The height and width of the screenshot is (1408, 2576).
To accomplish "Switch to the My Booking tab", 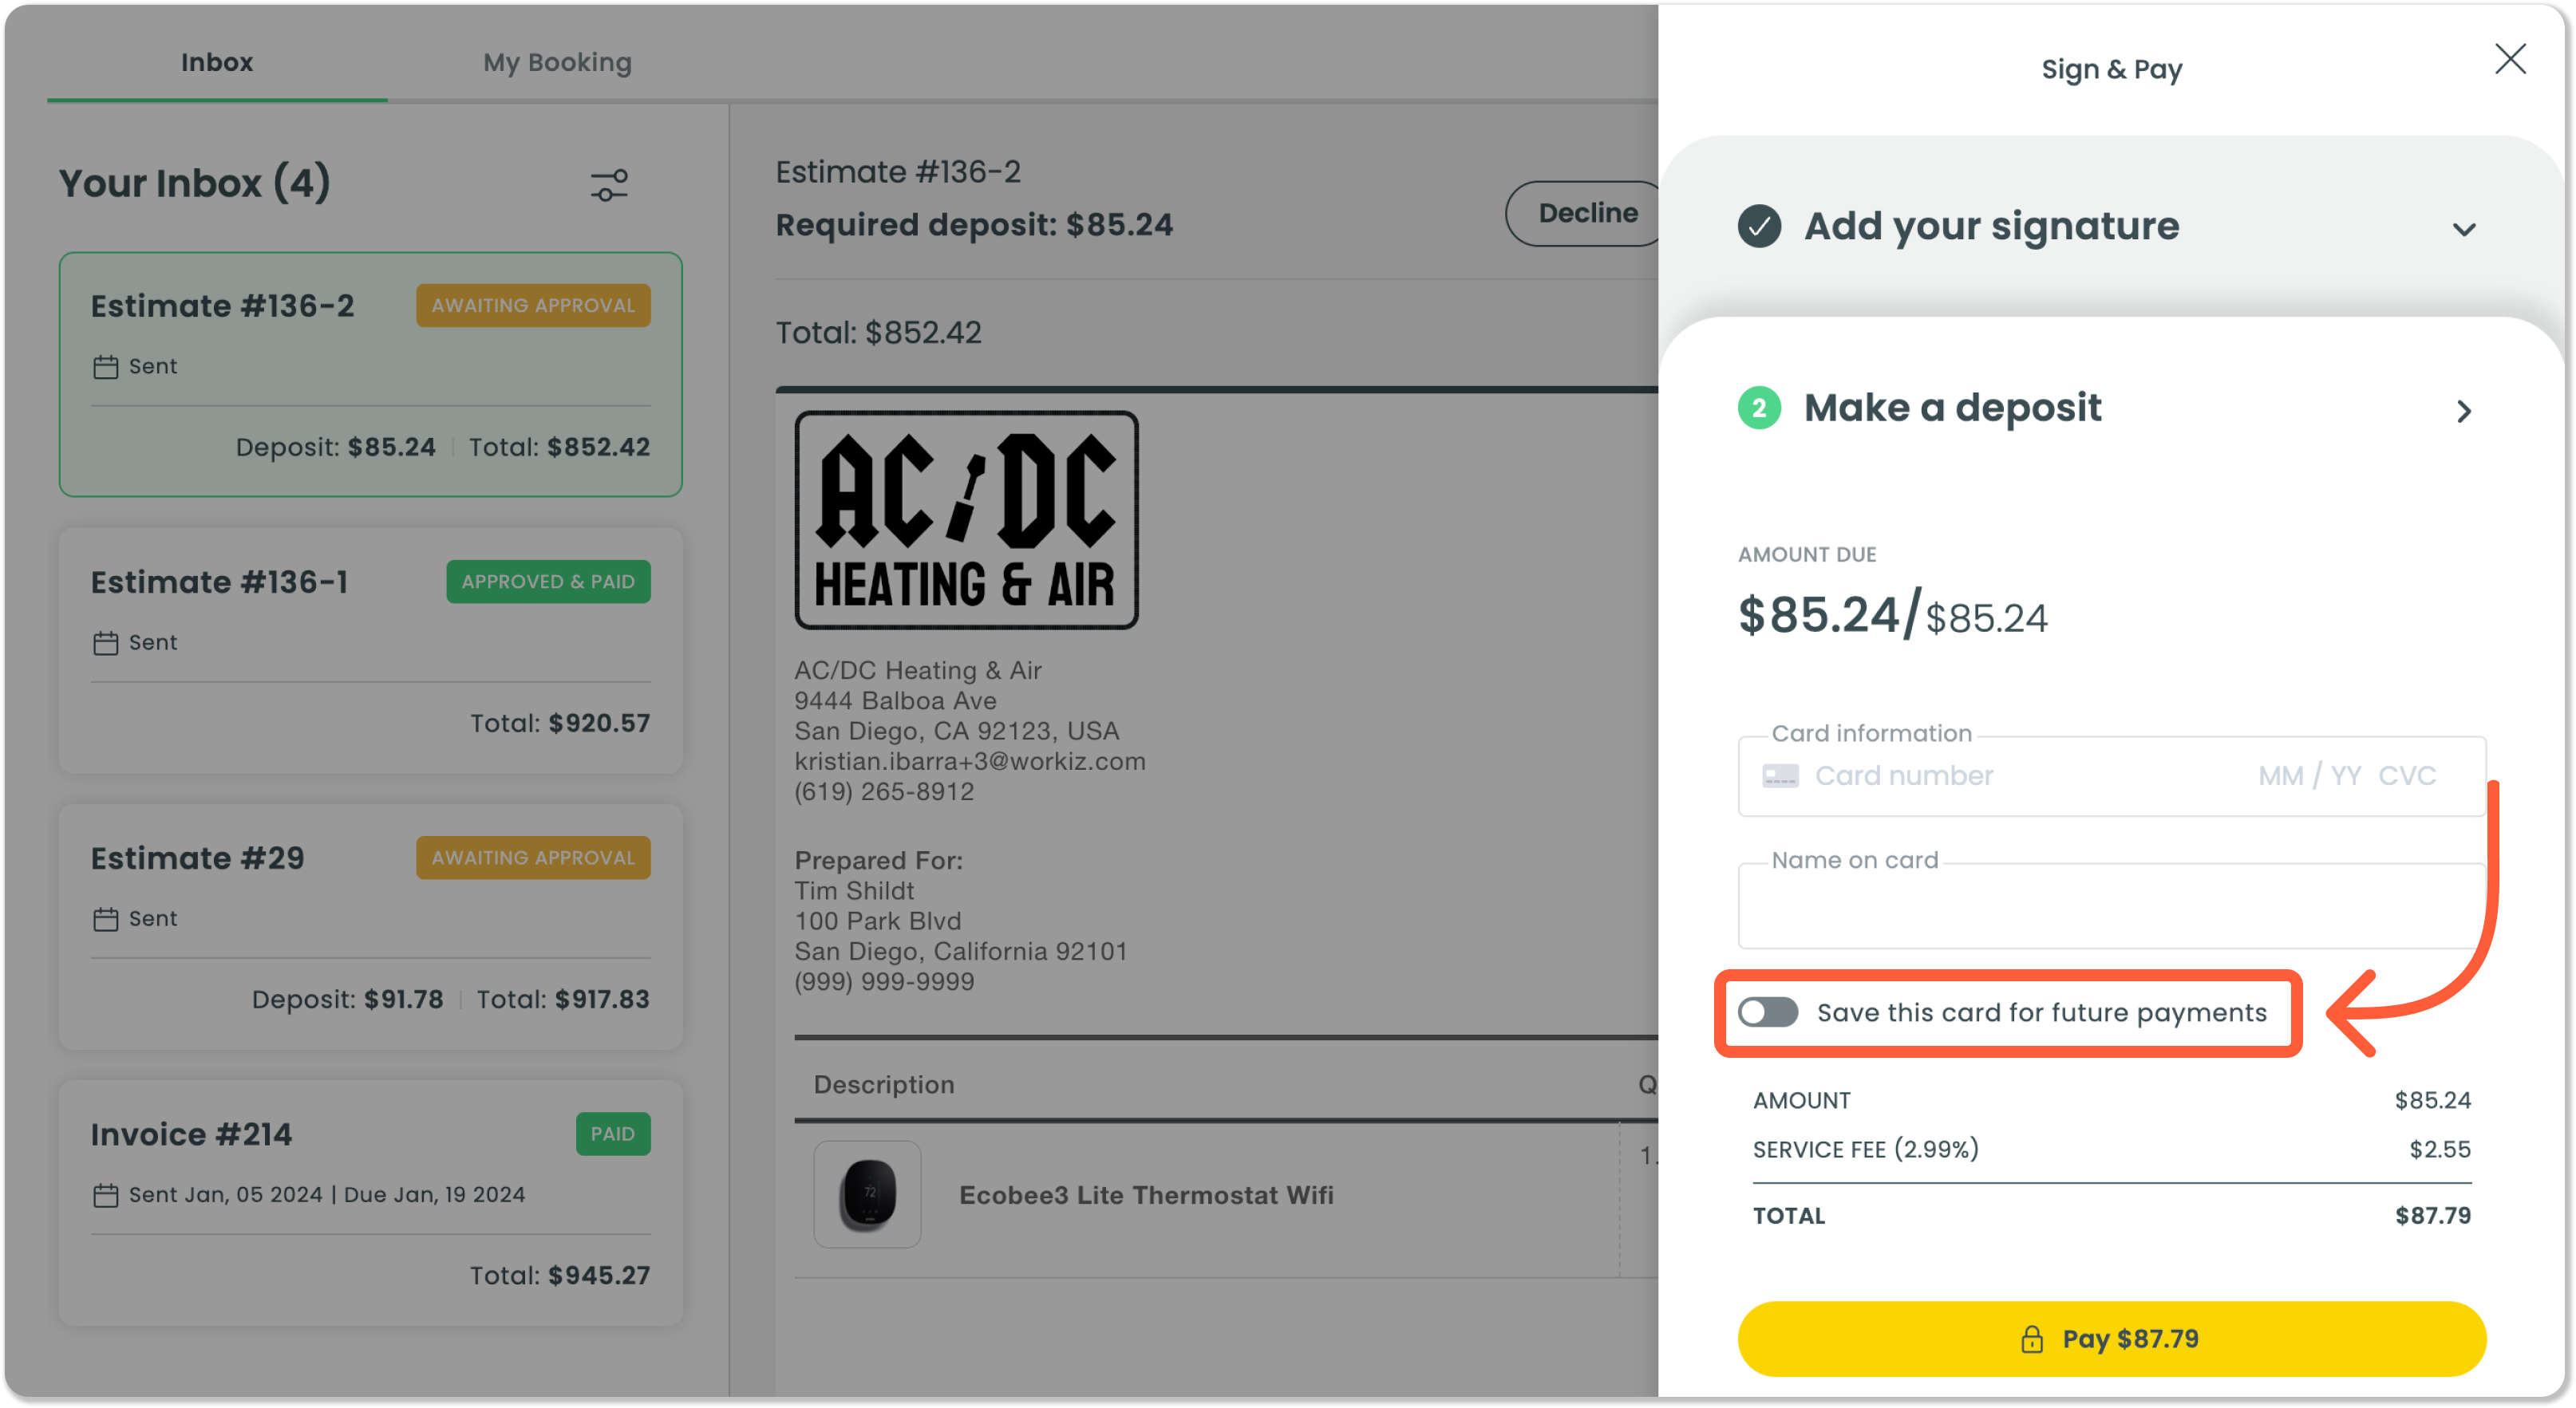I will coord(557,62).
